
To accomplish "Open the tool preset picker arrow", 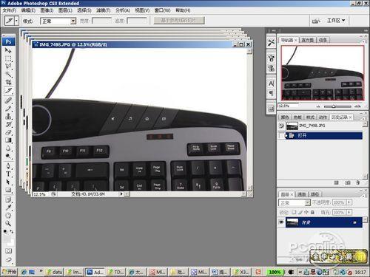I will pyautogui.click(x=16, y=21).
